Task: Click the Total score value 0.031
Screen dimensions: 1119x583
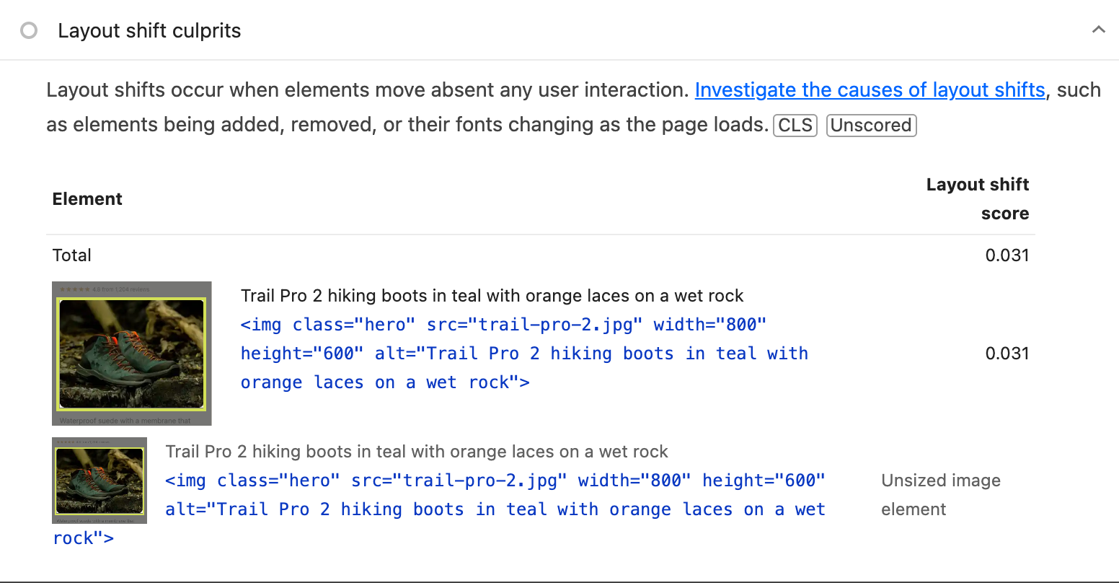Action: tap(1007, 255)
